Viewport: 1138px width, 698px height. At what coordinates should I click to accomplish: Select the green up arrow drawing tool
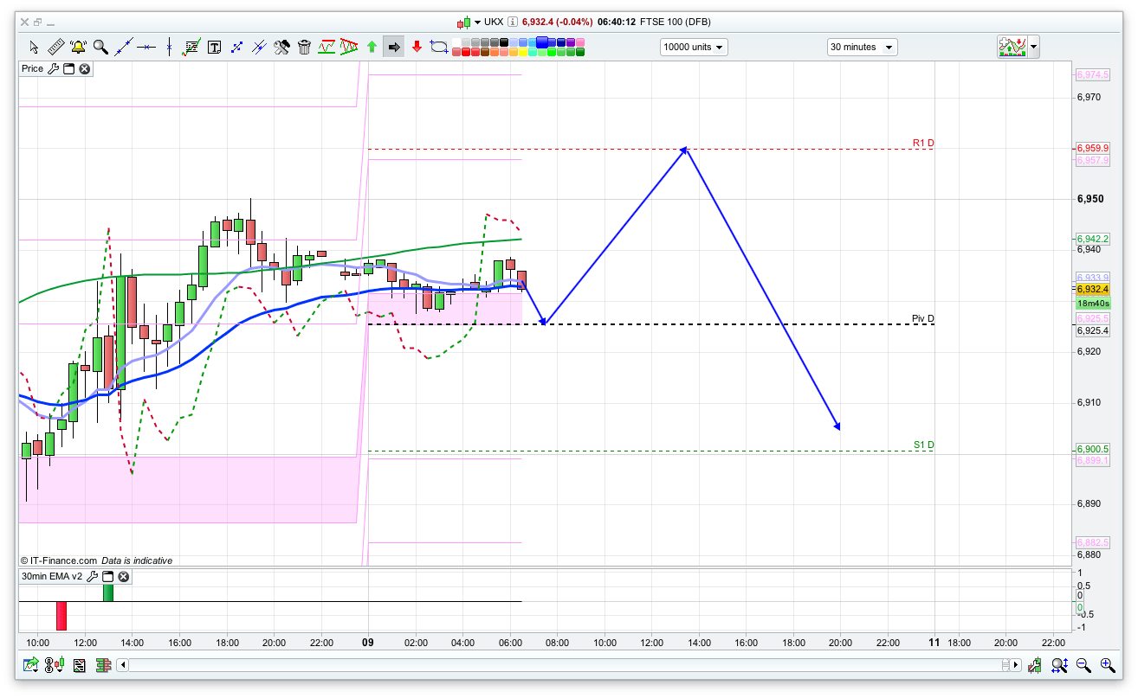tap(372, 47)
